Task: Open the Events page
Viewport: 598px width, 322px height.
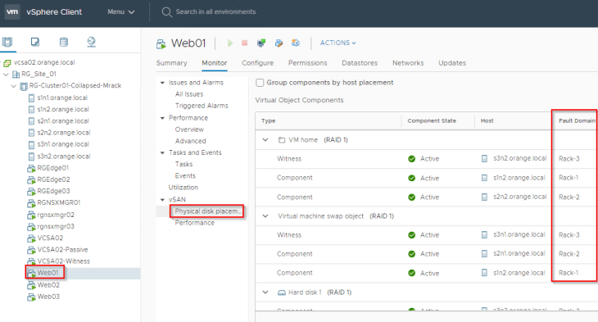Action: [x=185, y=176]
